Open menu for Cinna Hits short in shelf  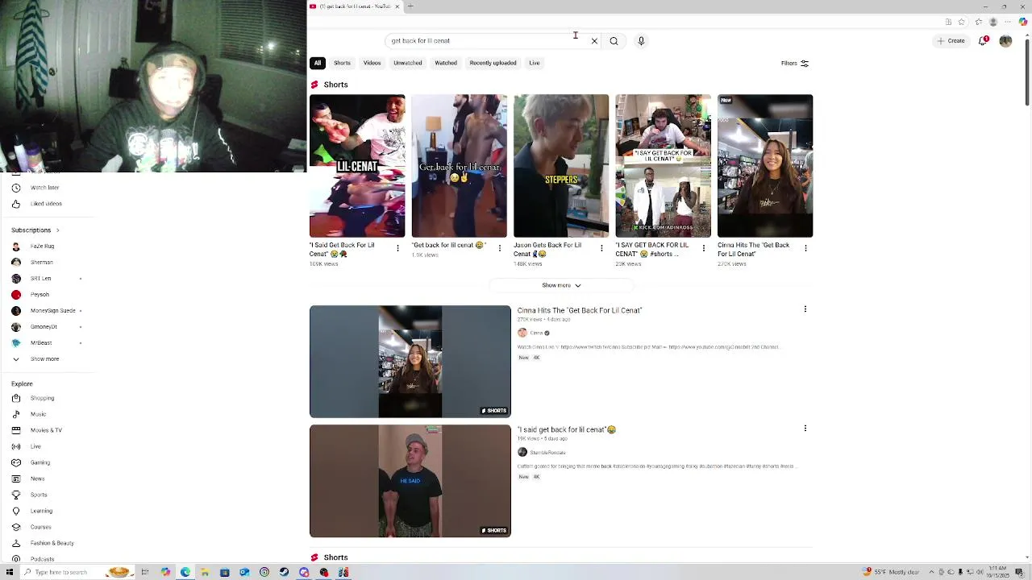[x=805, y=248]
